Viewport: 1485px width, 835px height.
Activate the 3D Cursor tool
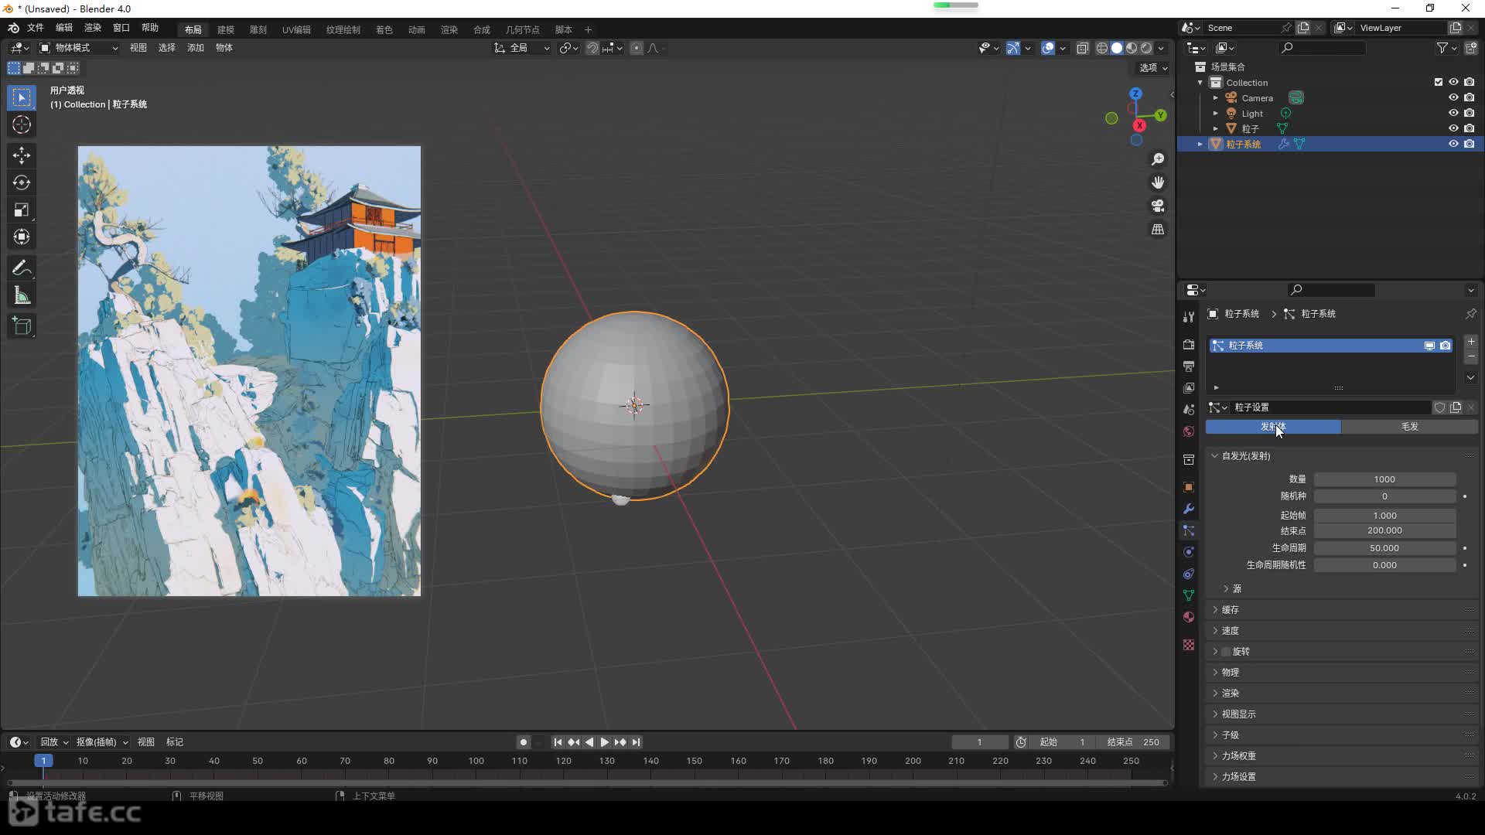coord(22,124)
